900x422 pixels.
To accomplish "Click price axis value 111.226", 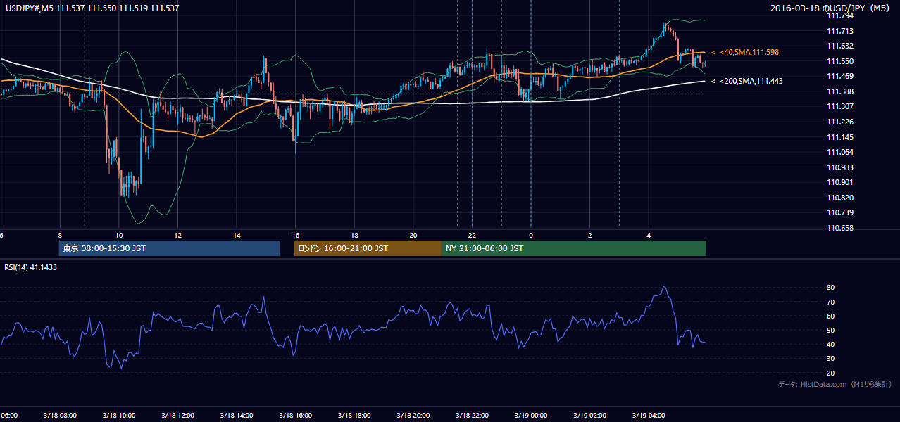I will pyautogui.click(x=839, y=122).
